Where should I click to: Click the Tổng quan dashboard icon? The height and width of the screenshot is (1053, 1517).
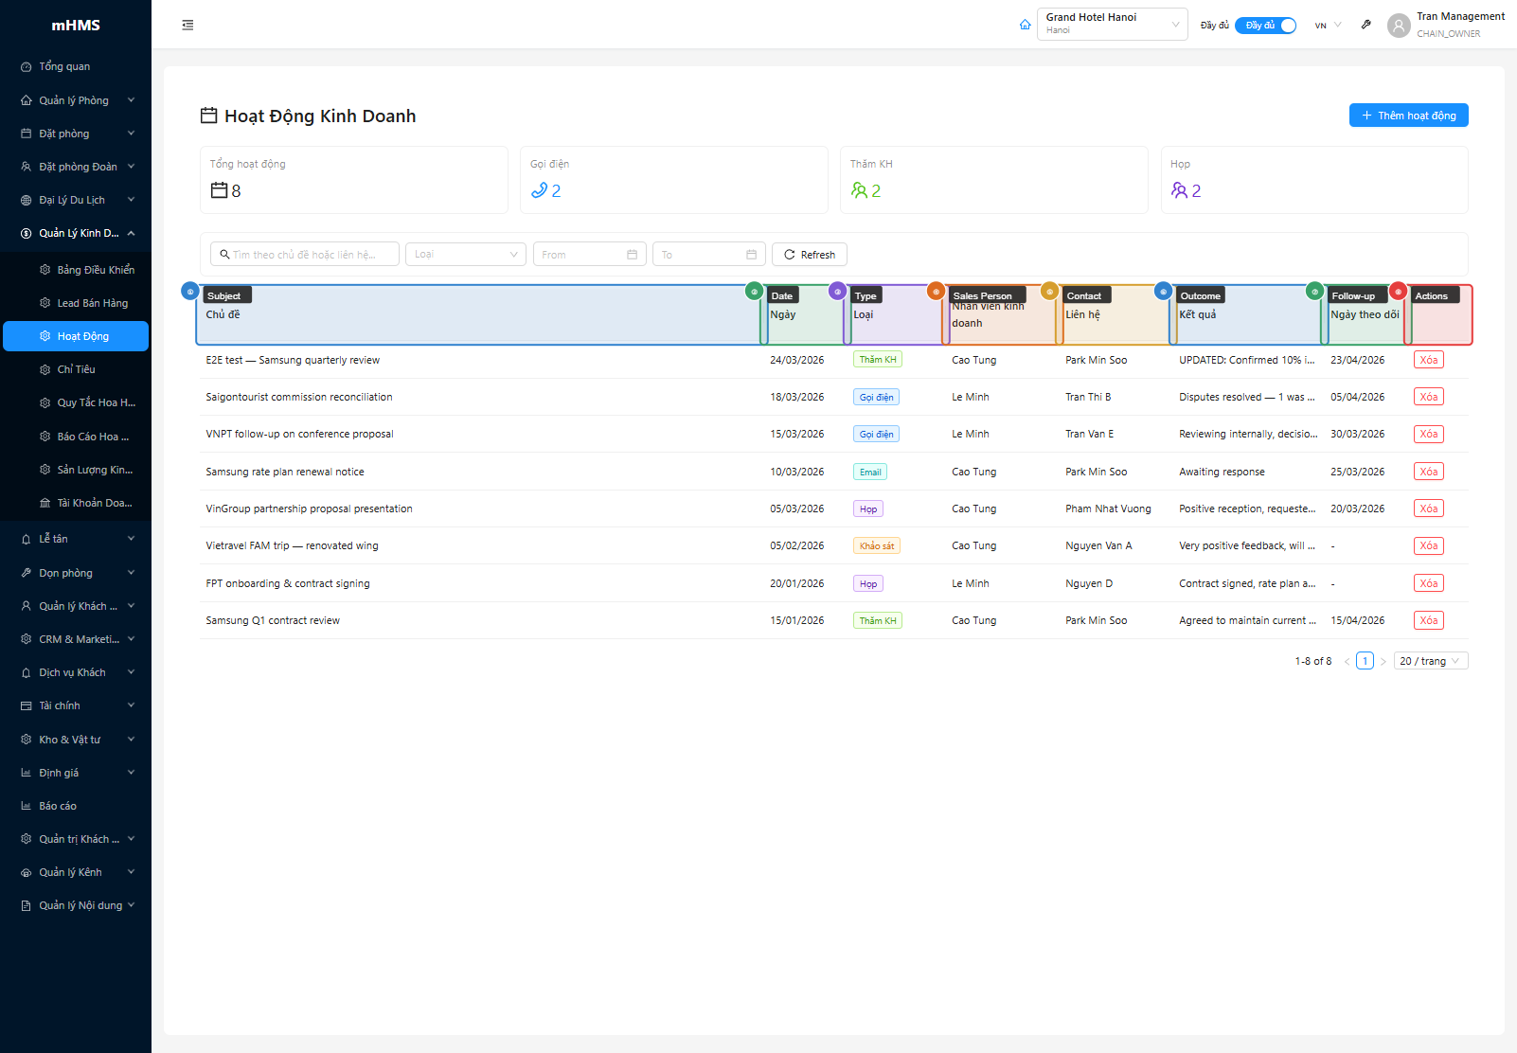click(x=27, y=67)
